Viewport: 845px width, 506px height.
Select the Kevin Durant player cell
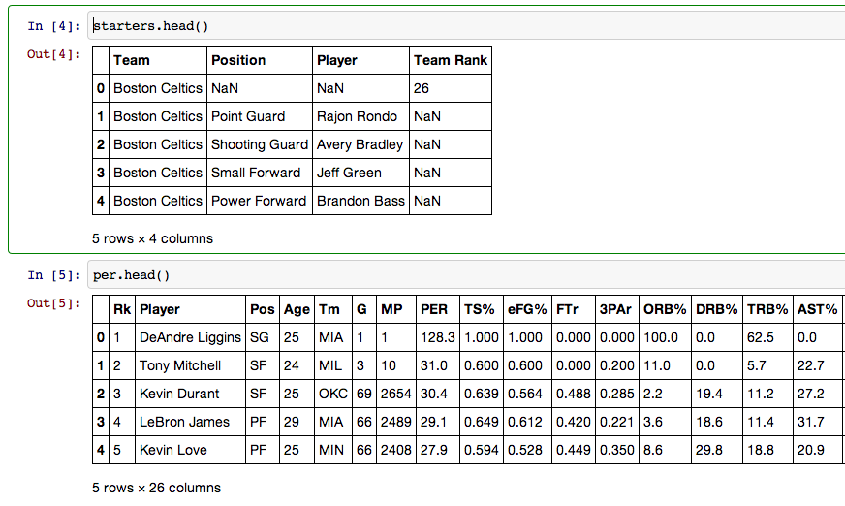190,394
